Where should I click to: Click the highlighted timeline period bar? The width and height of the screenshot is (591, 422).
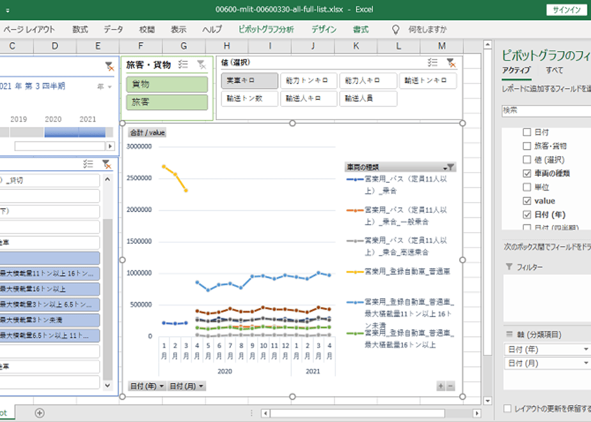75,132
